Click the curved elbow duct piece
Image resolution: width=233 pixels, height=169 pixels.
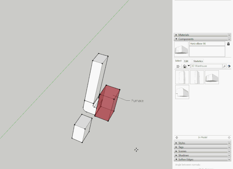[x=89, y=108]
